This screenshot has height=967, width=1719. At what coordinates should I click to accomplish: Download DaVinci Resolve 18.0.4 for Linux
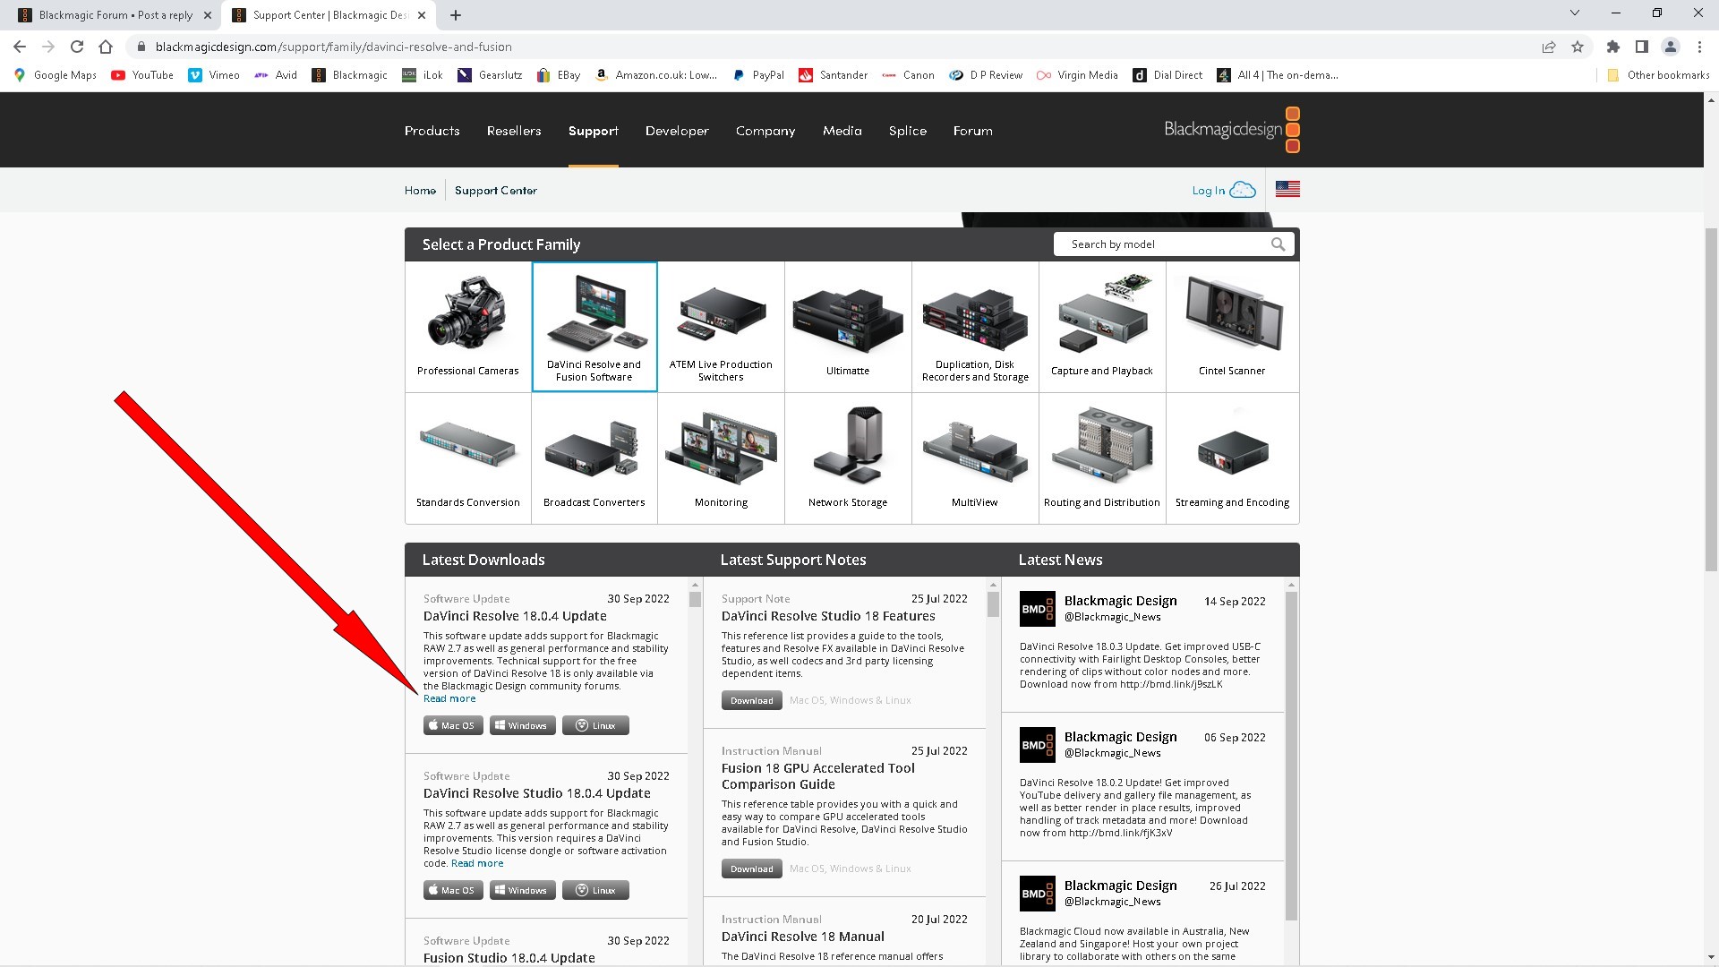tap(595, 725)
